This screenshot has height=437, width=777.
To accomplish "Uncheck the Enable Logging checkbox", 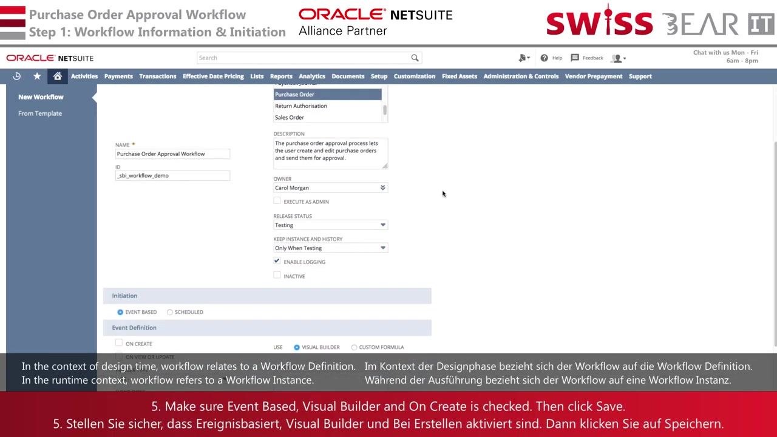I will coord(277,261).
